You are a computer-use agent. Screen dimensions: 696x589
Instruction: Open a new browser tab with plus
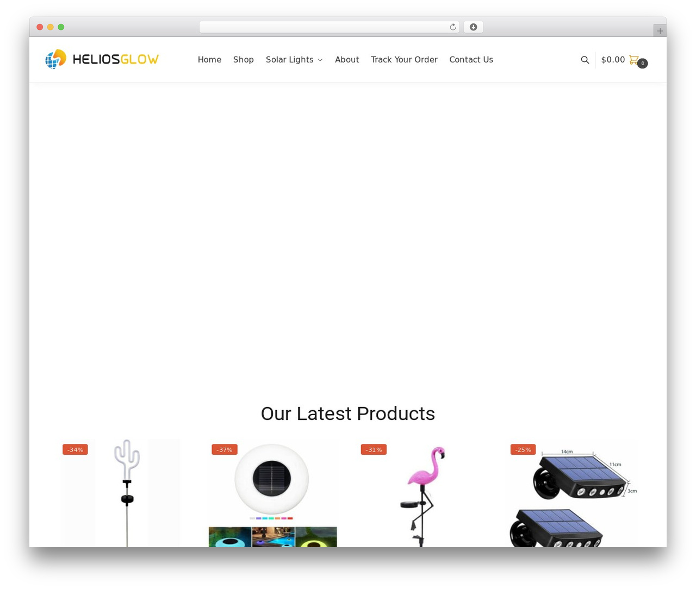(x=660, y=31)
